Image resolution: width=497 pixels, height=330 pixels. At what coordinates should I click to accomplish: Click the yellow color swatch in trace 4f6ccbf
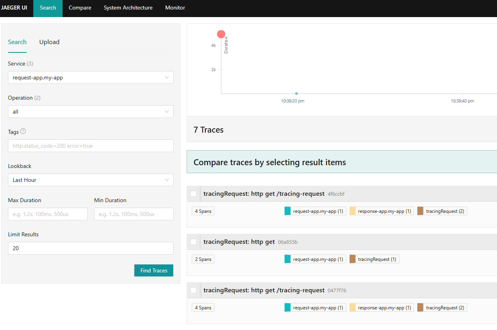coord(353,211)
